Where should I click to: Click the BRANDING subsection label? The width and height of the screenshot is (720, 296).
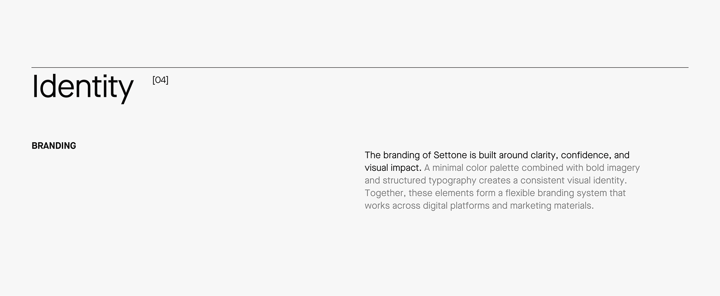click(x=54, y=146)
